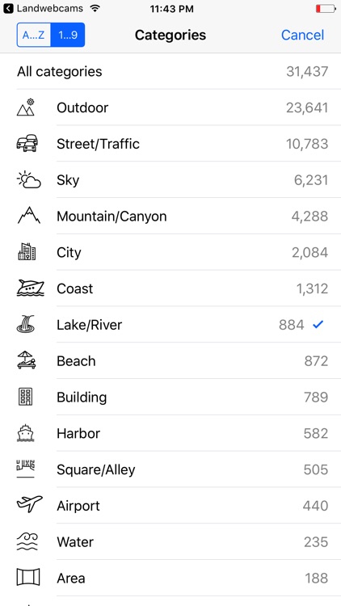Tap the Outdoor mountains icon
341x606 pixels.
pos(26,107)
